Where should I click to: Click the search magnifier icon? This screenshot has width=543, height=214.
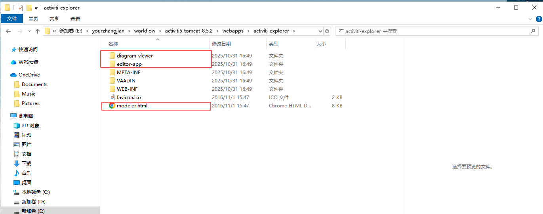[532, 31]
